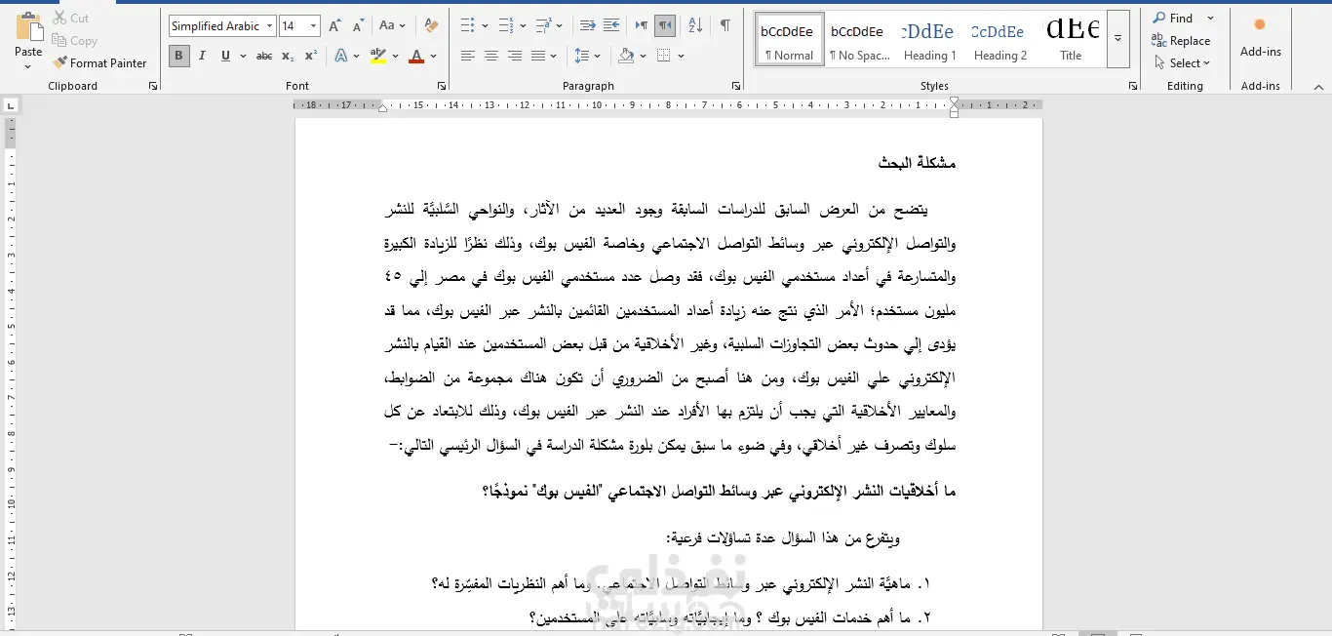The image size is (1332, 636).
Task: Sort the selected text
Action: tap(694, 26)
